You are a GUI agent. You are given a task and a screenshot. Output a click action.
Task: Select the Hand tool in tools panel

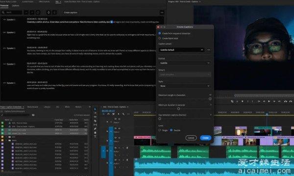(95, 132)
